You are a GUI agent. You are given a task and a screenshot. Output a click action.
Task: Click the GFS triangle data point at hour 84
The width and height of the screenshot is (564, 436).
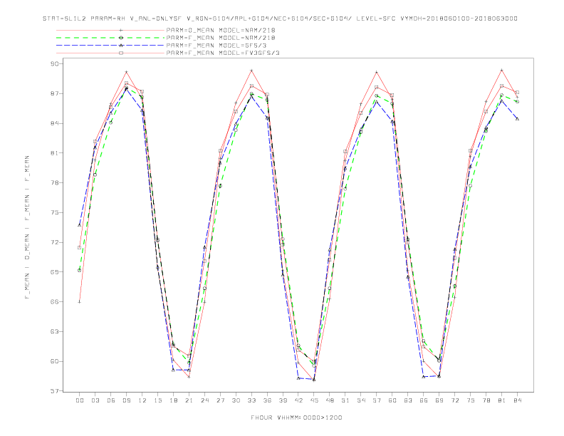click(517, 118)
